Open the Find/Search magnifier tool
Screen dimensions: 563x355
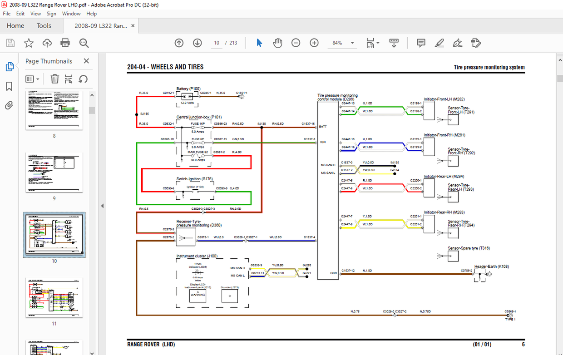point(84,43)
